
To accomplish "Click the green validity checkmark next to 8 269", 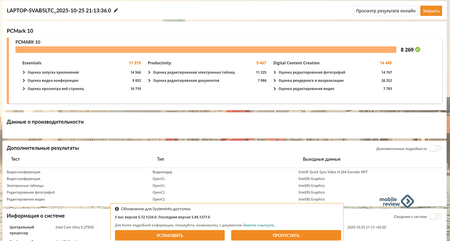I will (x=418, y=50).
